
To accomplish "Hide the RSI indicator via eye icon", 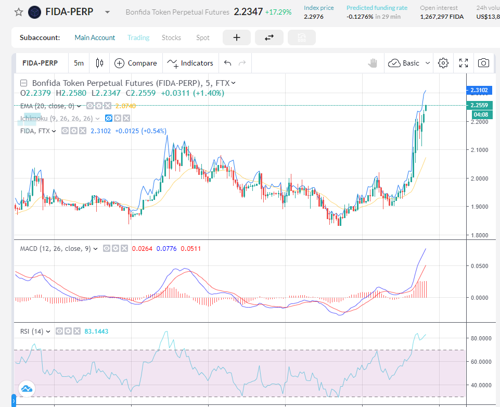I will point(59,331).
